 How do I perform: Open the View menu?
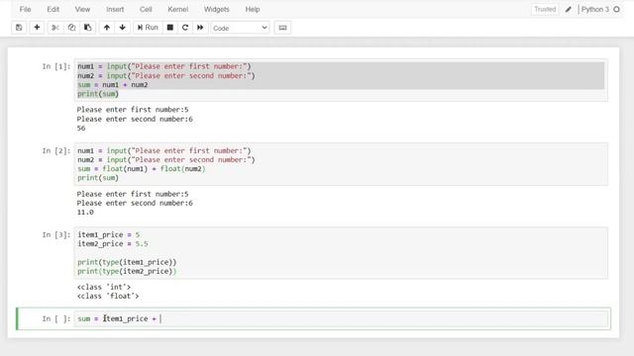click(x=82, y=9)
